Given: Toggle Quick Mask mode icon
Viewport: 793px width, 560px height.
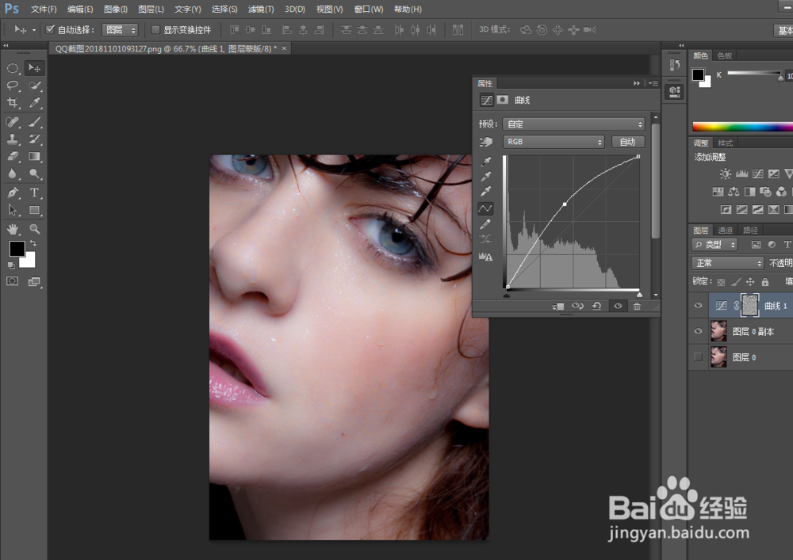Looking at the screenshot, I should (12, 281).
